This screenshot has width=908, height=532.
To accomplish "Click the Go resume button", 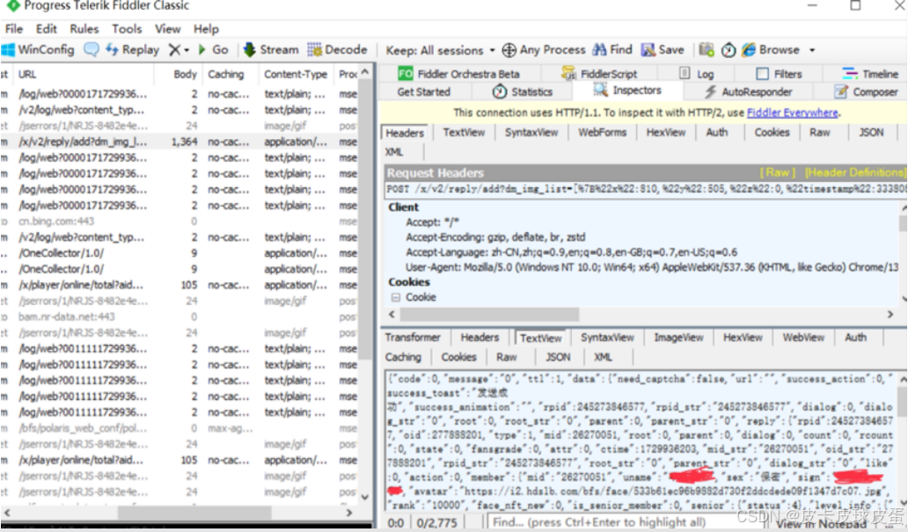I will (x=213, y=50).
